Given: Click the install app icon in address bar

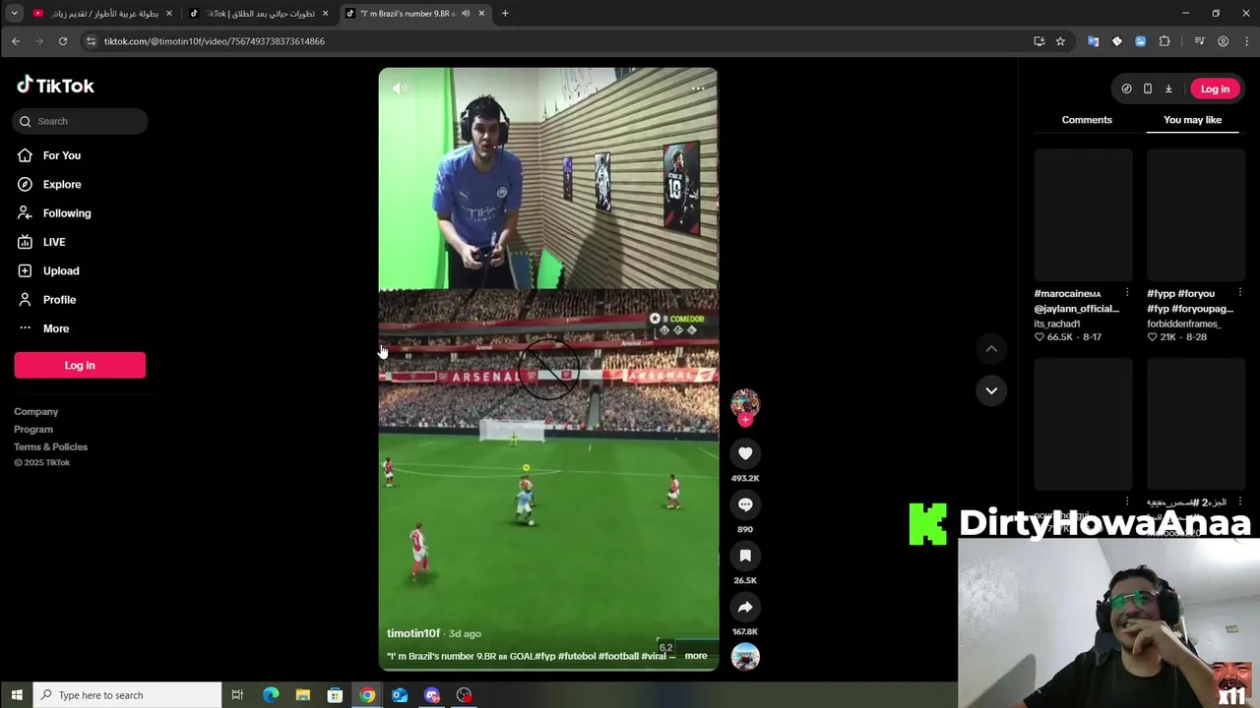Looking at the screenshot, I should pos(1039,41).
